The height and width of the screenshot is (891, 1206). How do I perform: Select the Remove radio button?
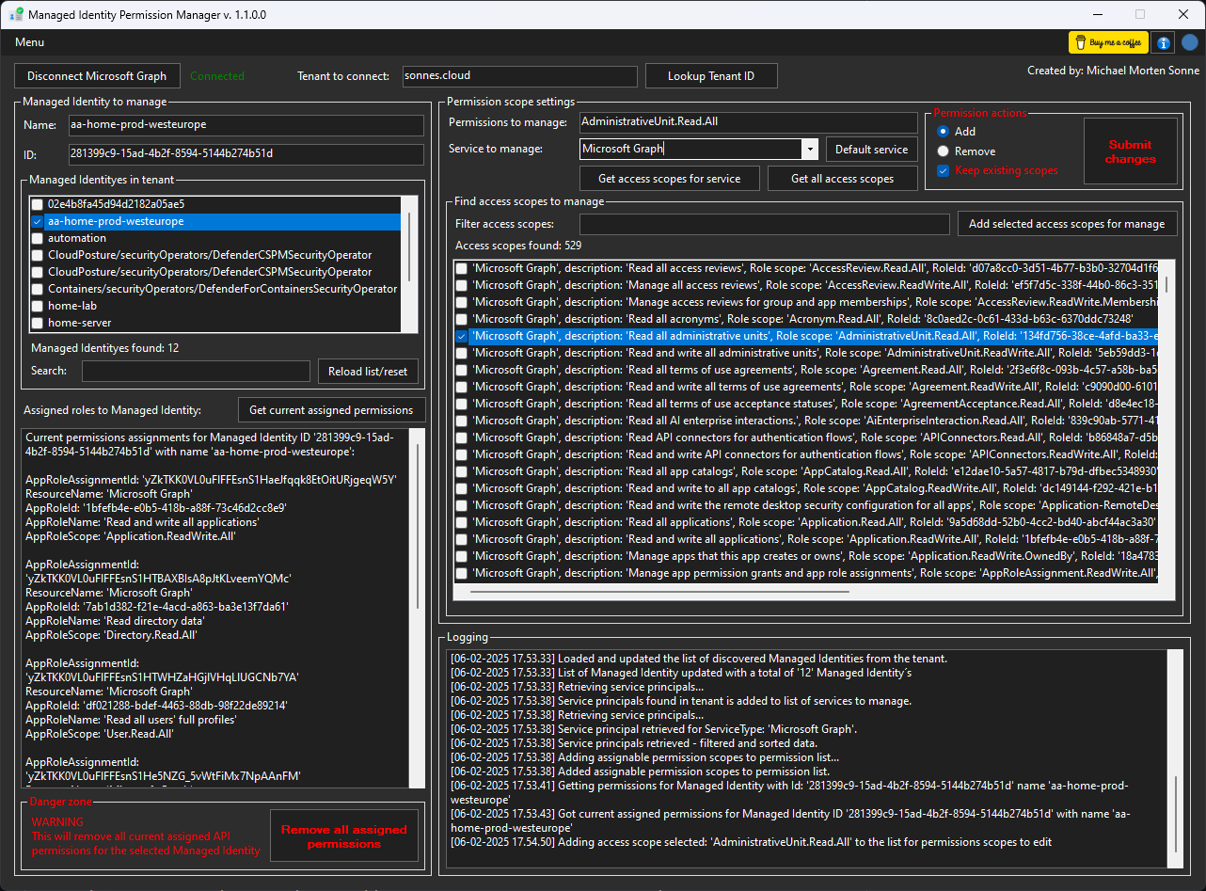coord(944,151)
